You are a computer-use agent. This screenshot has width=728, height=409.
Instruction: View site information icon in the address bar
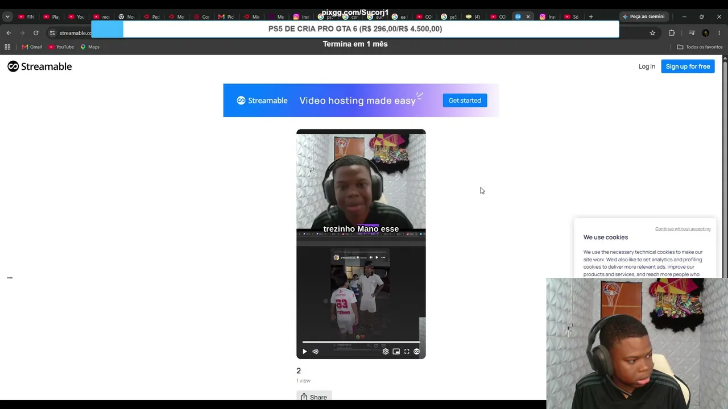pos(52,33)
